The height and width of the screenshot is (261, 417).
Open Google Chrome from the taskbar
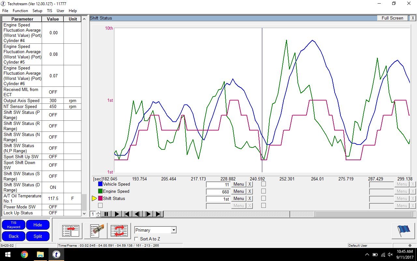pyautogui.click(x=24, y=254)
